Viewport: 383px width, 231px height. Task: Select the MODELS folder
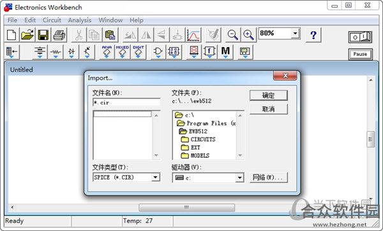pos(195,155)
